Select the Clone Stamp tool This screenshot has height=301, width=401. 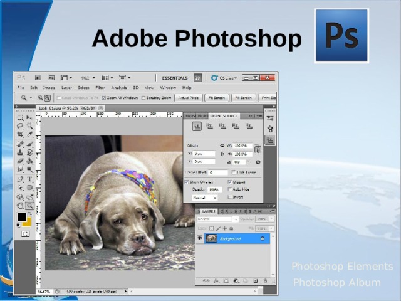click(20, 152)
